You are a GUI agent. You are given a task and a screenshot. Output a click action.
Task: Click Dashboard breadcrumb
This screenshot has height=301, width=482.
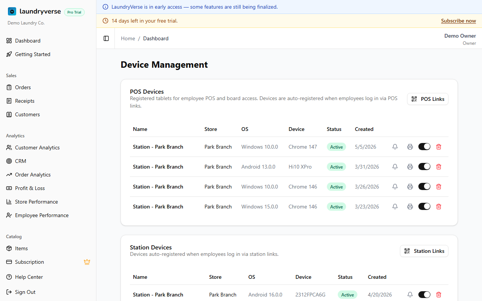[156, 38]
